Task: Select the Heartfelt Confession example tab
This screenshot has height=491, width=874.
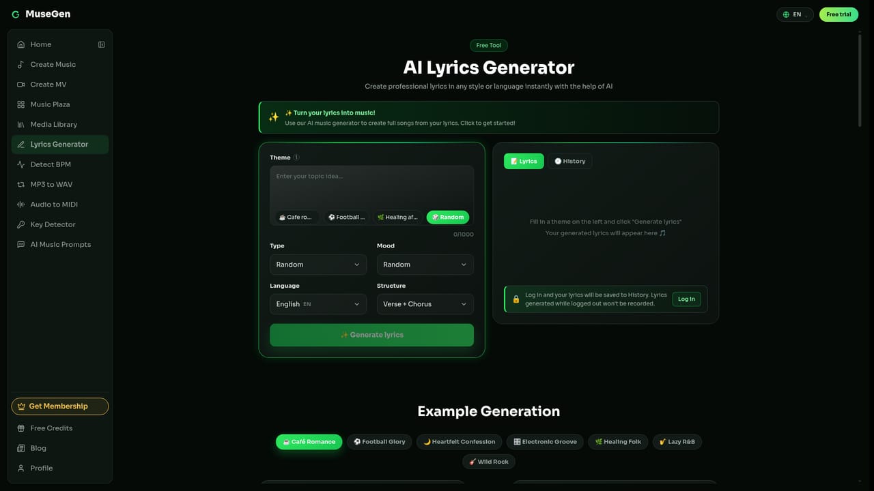Action: [x=460, y=442]
